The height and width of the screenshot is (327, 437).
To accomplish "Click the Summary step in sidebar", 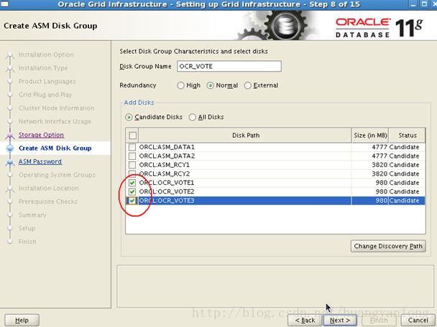I will click(x=32, y=215).
